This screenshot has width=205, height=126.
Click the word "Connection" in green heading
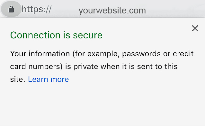point(35,35)
